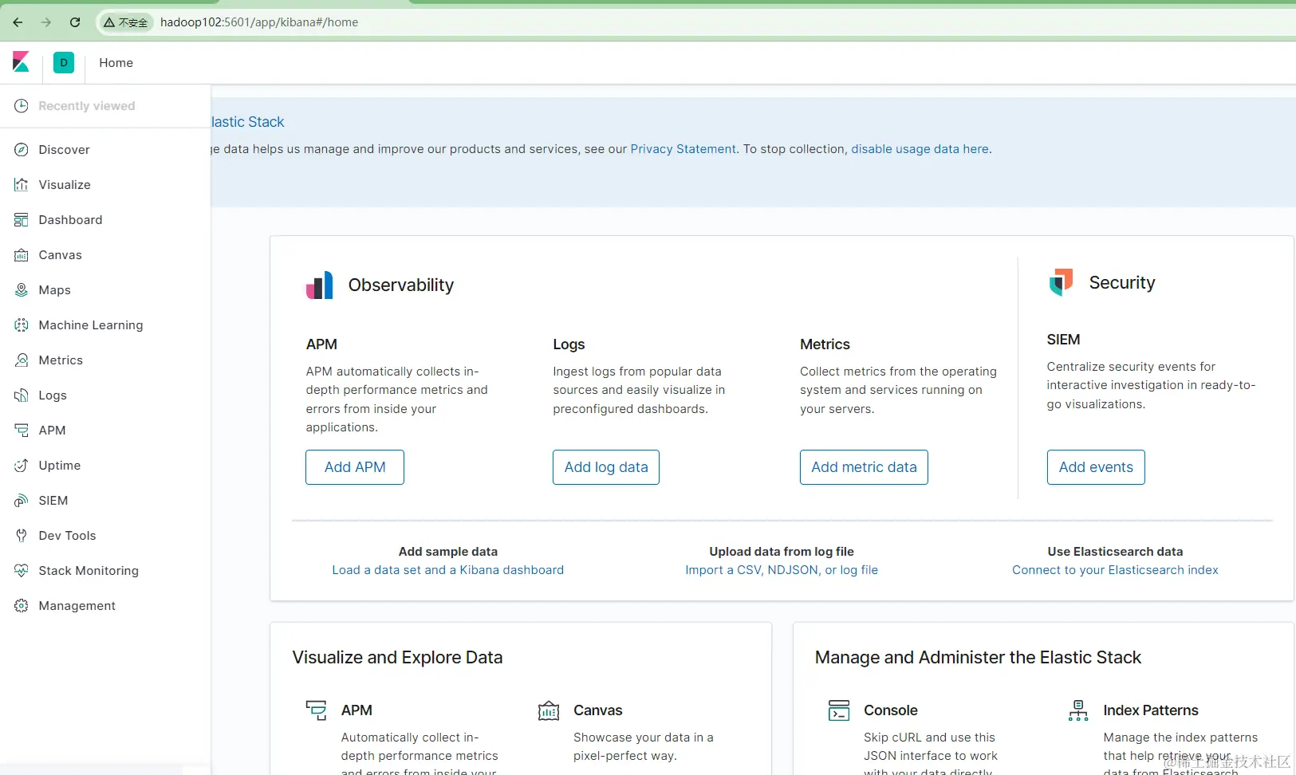Click the Canvas icon under Visualize and Explore Data
Image resolution: width=1296 pixels, height=775 pixels.
[x=549, y=710]
